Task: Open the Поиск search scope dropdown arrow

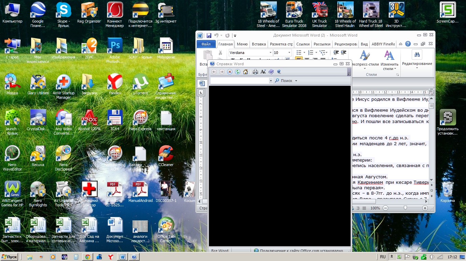Action: click(x=296, y=81)
